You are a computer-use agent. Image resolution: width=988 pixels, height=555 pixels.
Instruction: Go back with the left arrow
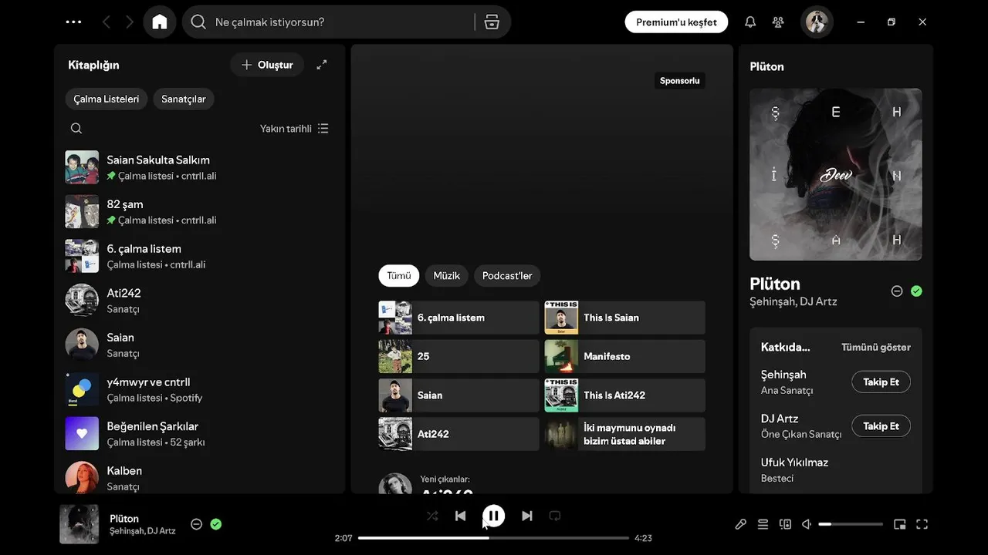pyautogui.click(x=107, y=22)
